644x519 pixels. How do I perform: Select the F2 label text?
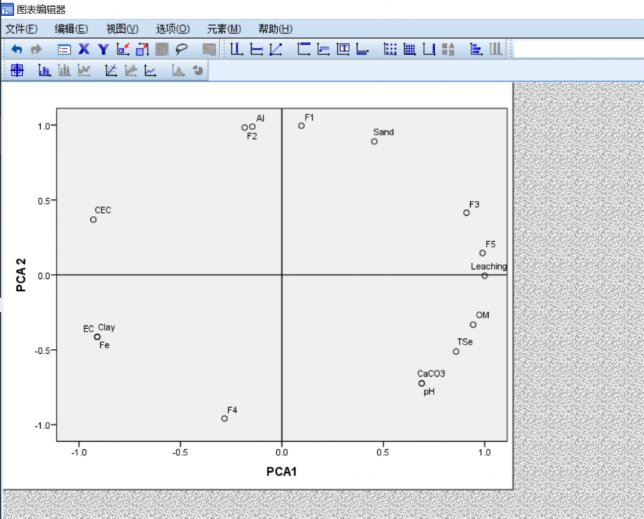pos(252,137)
